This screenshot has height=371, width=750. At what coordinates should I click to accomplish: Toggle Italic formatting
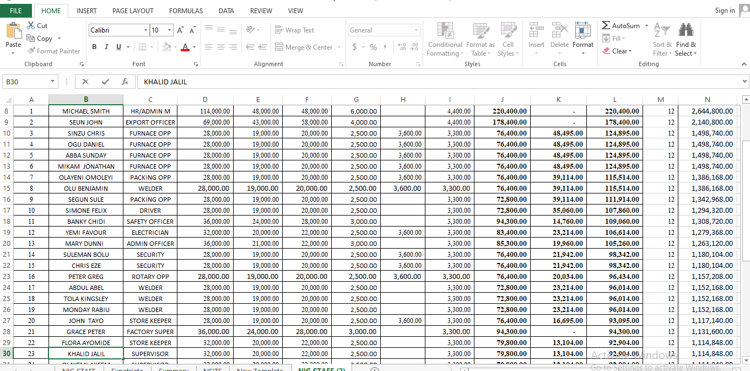point(106,47)
